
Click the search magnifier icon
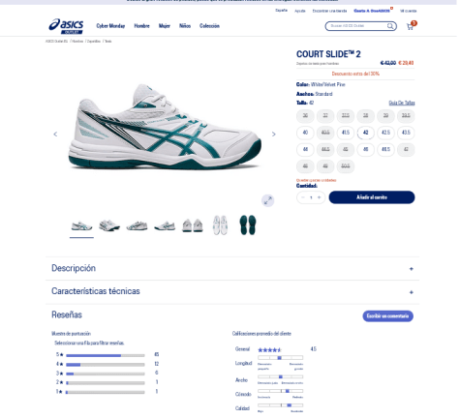(x=390, y=26)
